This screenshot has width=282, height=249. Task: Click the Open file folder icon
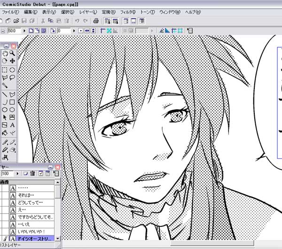point(16,21)
